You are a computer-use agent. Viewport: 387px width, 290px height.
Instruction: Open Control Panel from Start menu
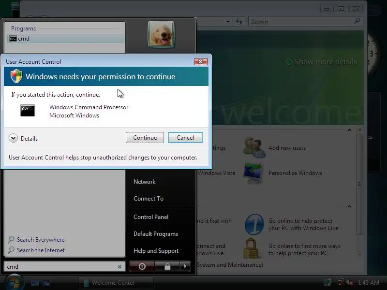pos(151,217)
